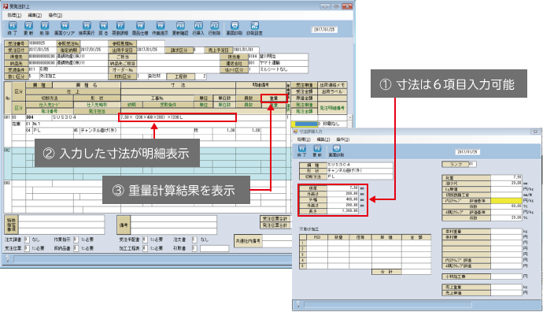543x312 pixels.
Task: Click the 運送会社 label button
Action: click(x=234, y=63)
